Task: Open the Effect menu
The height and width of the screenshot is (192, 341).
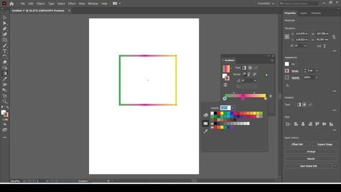Action: click(71, 4)
